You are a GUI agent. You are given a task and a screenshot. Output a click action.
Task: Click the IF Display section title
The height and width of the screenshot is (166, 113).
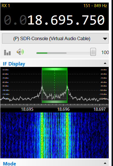14,64
